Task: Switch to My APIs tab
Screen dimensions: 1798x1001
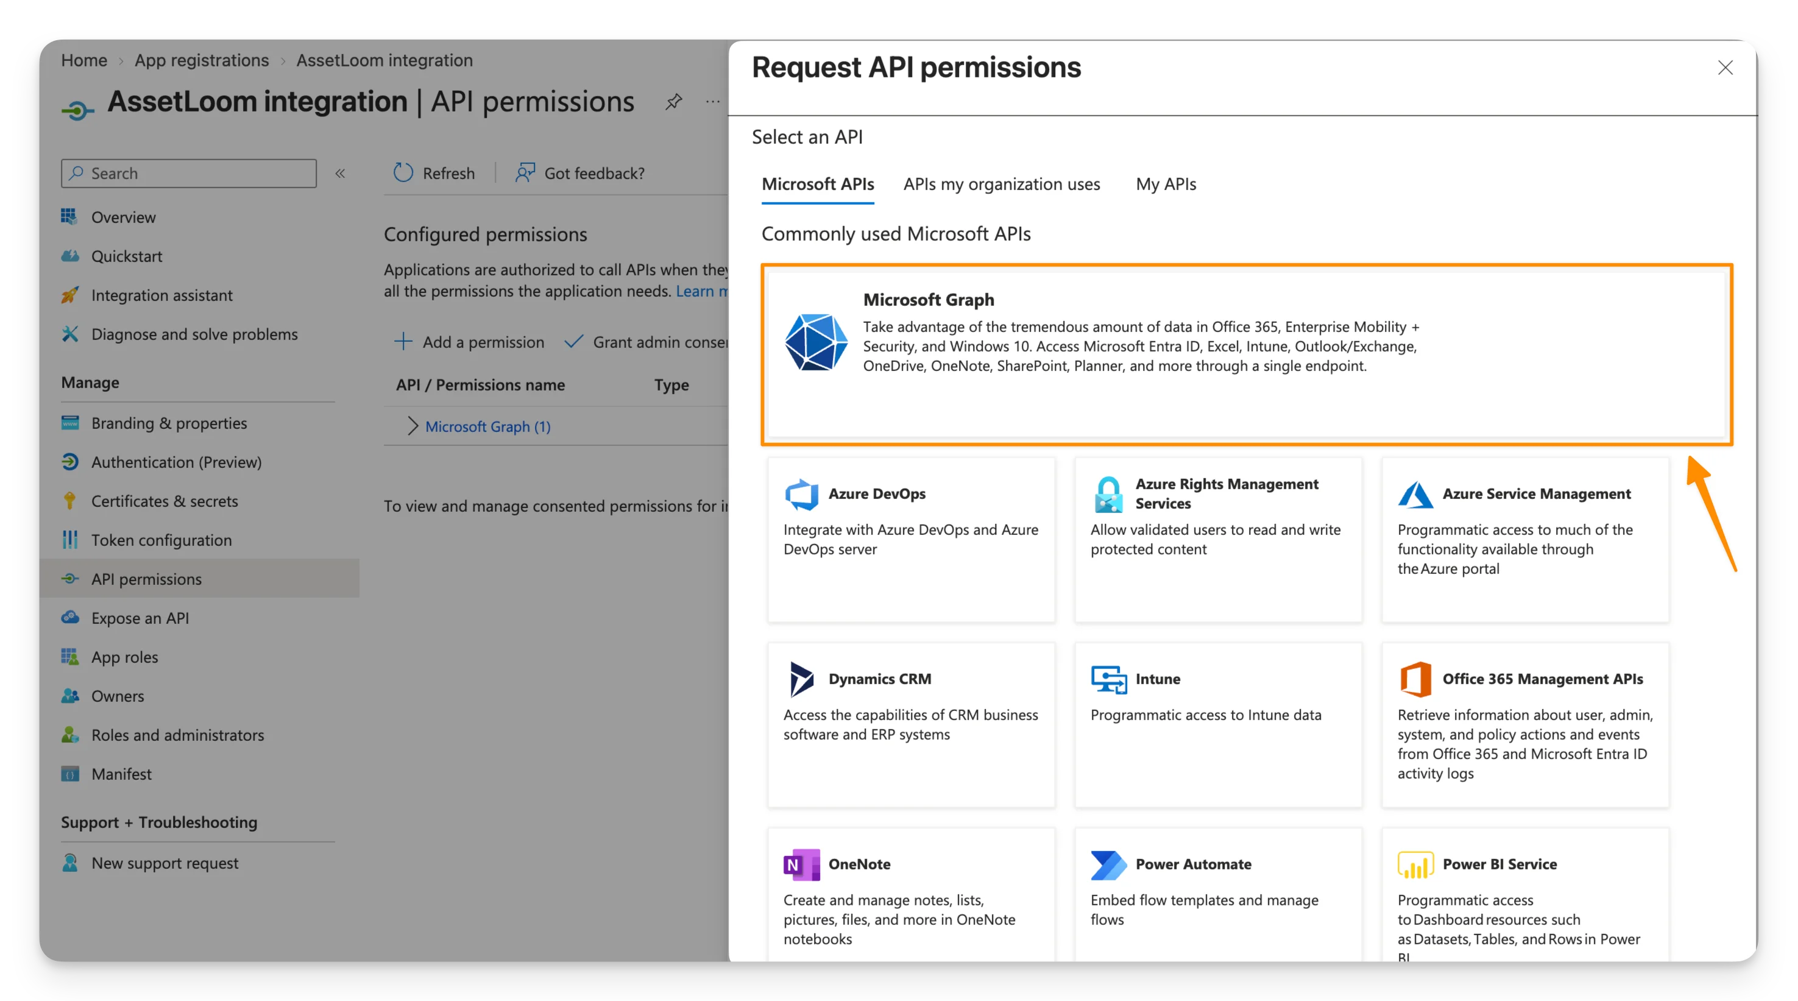Action: click(1166, 184)
